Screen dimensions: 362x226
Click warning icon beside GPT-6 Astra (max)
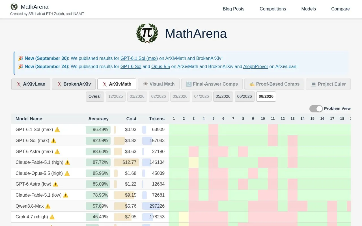tap(57, 152)
